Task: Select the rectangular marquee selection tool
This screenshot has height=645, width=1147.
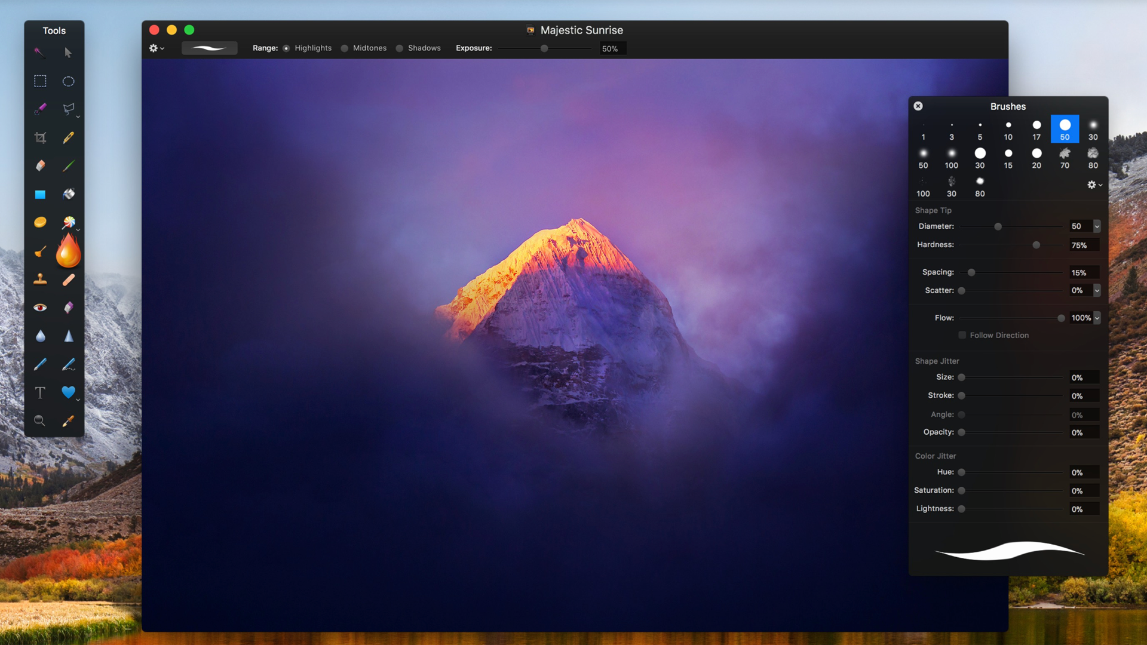Action: 40,81
